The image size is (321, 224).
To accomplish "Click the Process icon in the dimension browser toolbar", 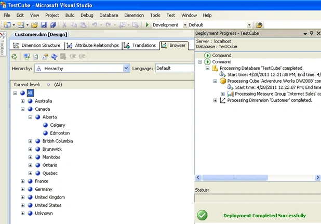I will point(14,57).
